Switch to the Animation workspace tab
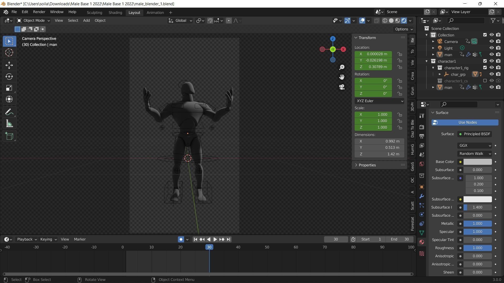The height and width of the screenshot is (283, 504). 155,12
